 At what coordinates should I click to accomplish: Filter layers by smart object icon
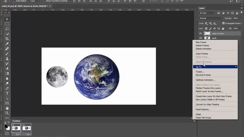[x=237, y=13]
